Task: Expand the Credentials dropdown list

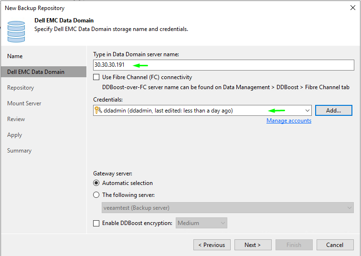Action: pos(307,111)
